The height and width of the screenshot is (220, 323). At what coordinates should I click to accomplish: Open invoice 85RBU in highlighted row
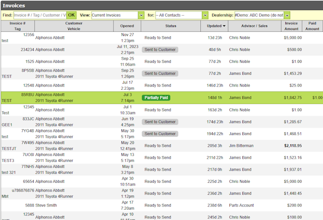click(27, 95)
